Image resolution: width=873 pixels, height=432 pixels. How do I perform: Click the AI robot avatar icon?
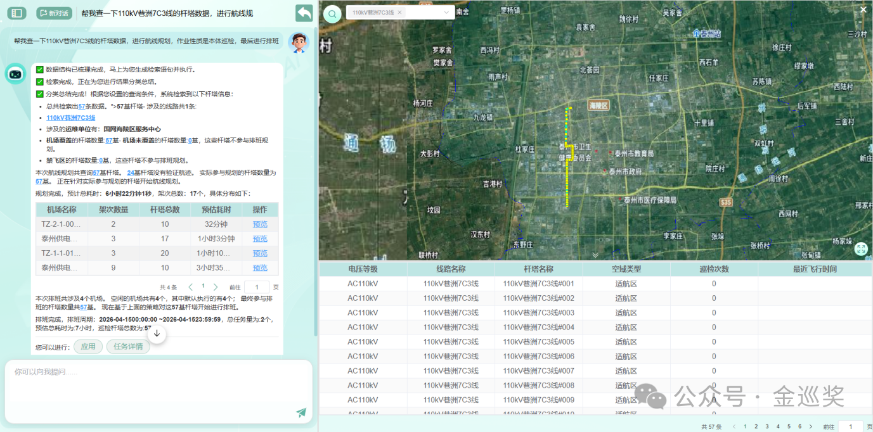tap(16, 73)
